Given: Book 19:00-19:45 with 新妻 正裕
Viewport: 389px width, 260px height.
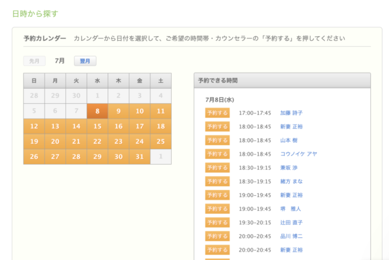Looking at the screenshot, I should 217,195.
